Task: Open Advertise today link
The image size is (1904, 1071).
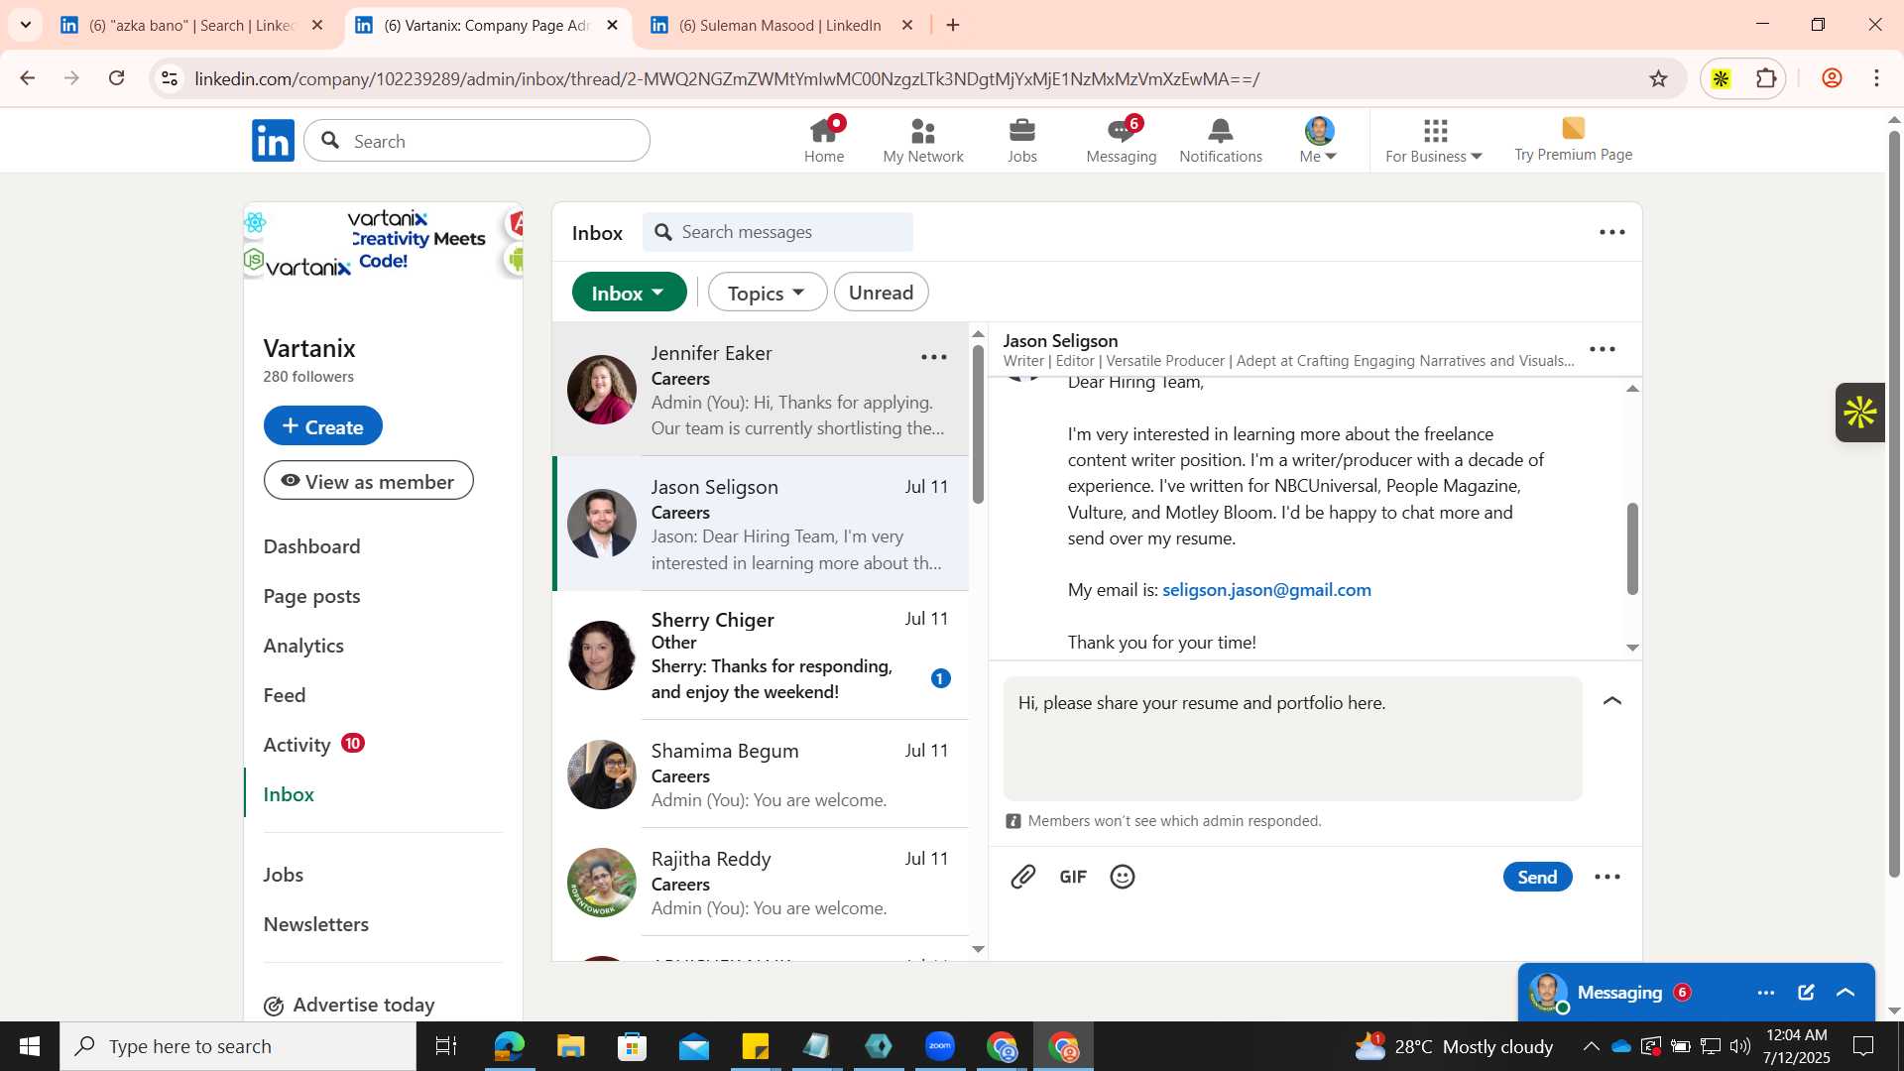Action: click(349, 1005)
